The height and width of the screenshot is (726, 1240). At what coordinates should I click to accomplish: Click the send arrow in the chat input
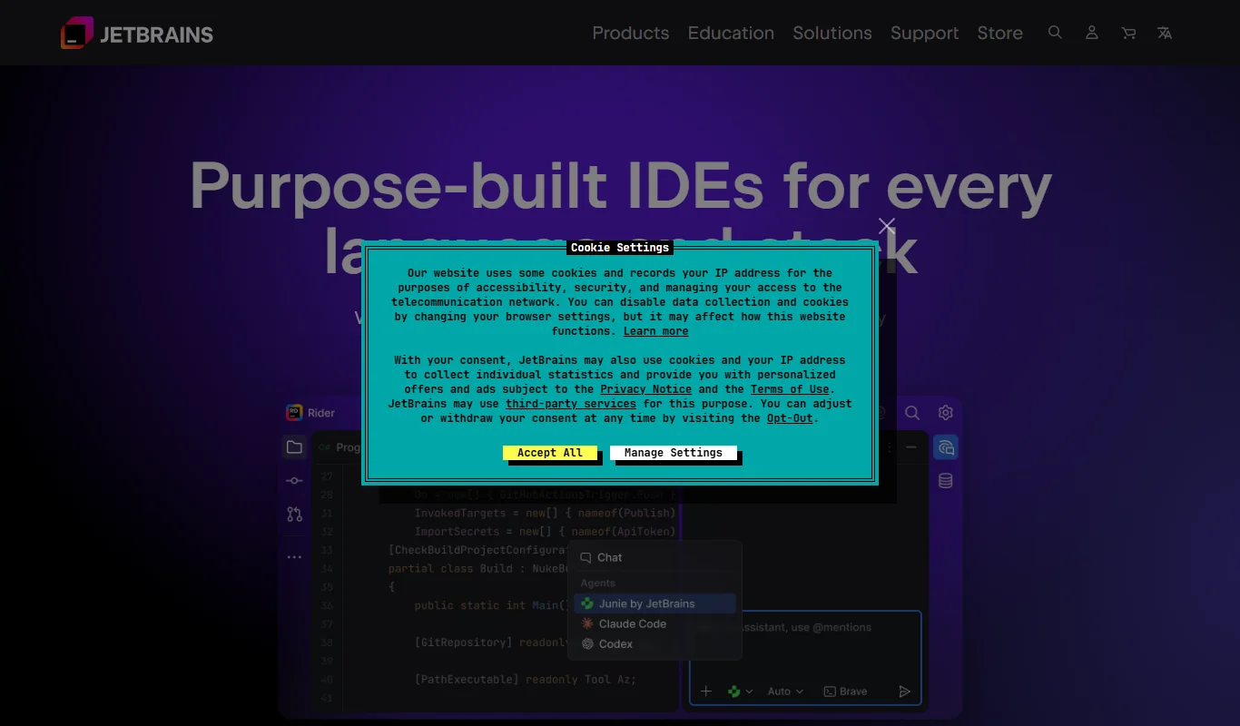(x=904, y=692)
